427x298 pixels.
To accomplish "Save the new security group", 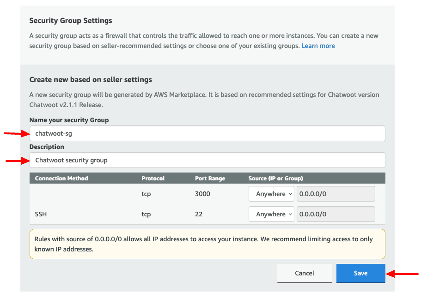I will click(360, 273).
